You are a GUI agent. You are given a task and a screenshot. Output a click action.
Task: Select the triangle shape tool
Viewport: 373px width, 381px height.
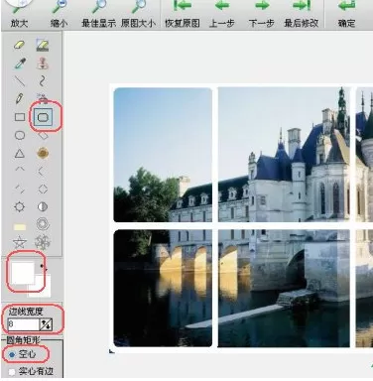(20, 153)
